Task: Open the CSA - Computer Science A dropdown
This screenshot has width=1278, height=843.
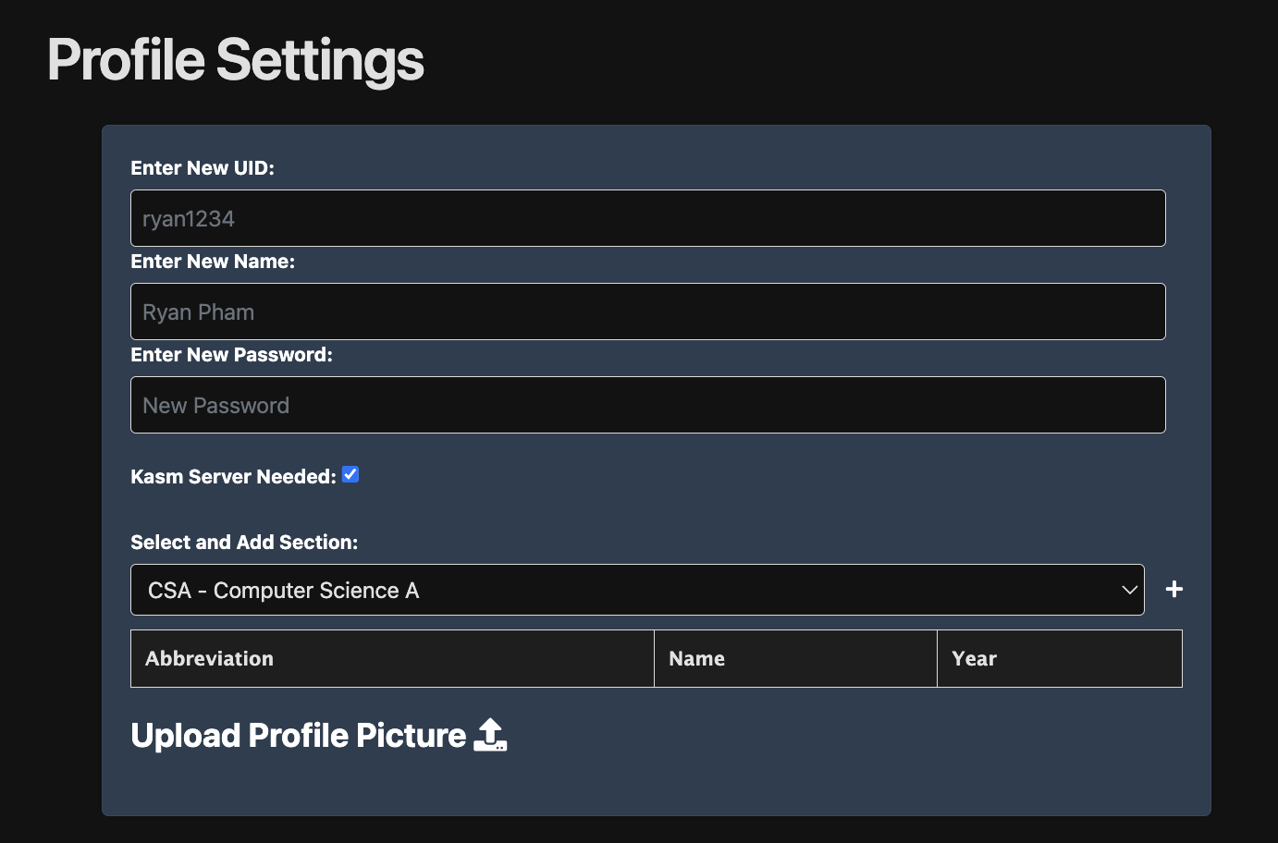Action: [636, 590]
